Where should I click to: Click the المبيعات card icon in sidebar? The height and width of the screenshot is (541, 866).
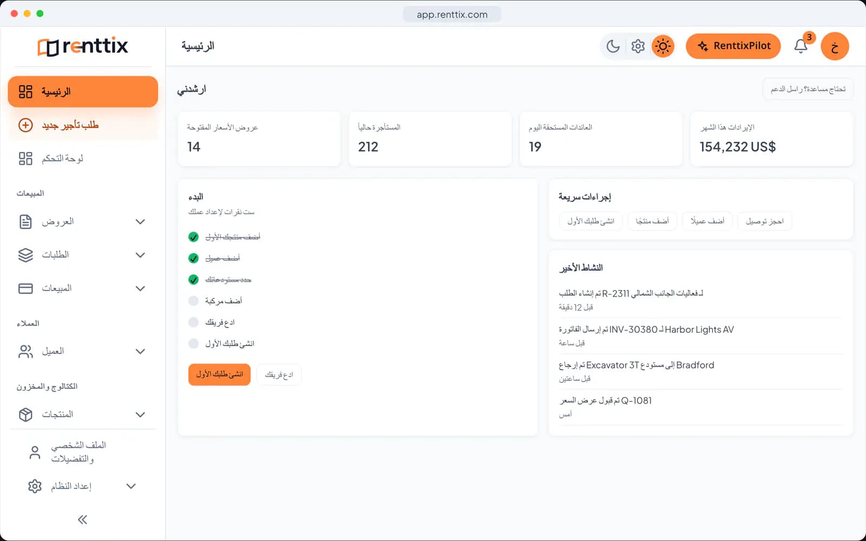25,288
